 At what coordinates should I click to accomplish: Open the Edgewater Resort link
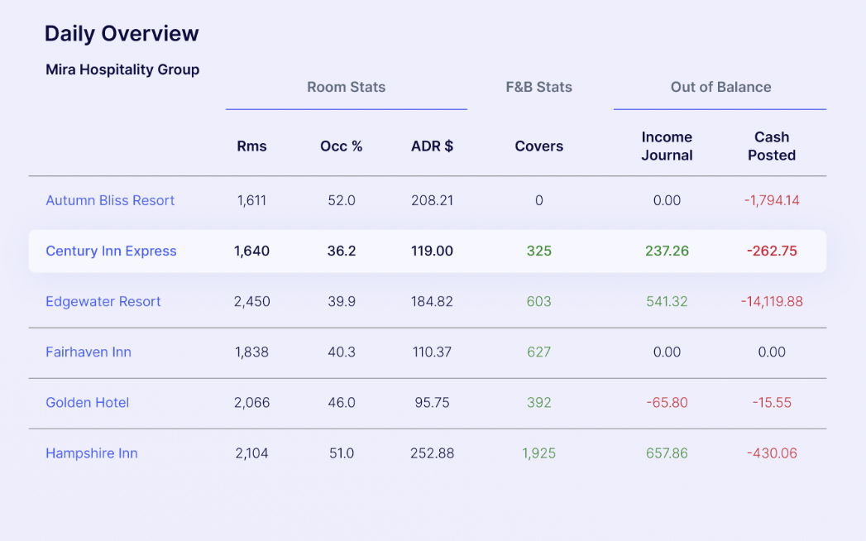[103, 301]
